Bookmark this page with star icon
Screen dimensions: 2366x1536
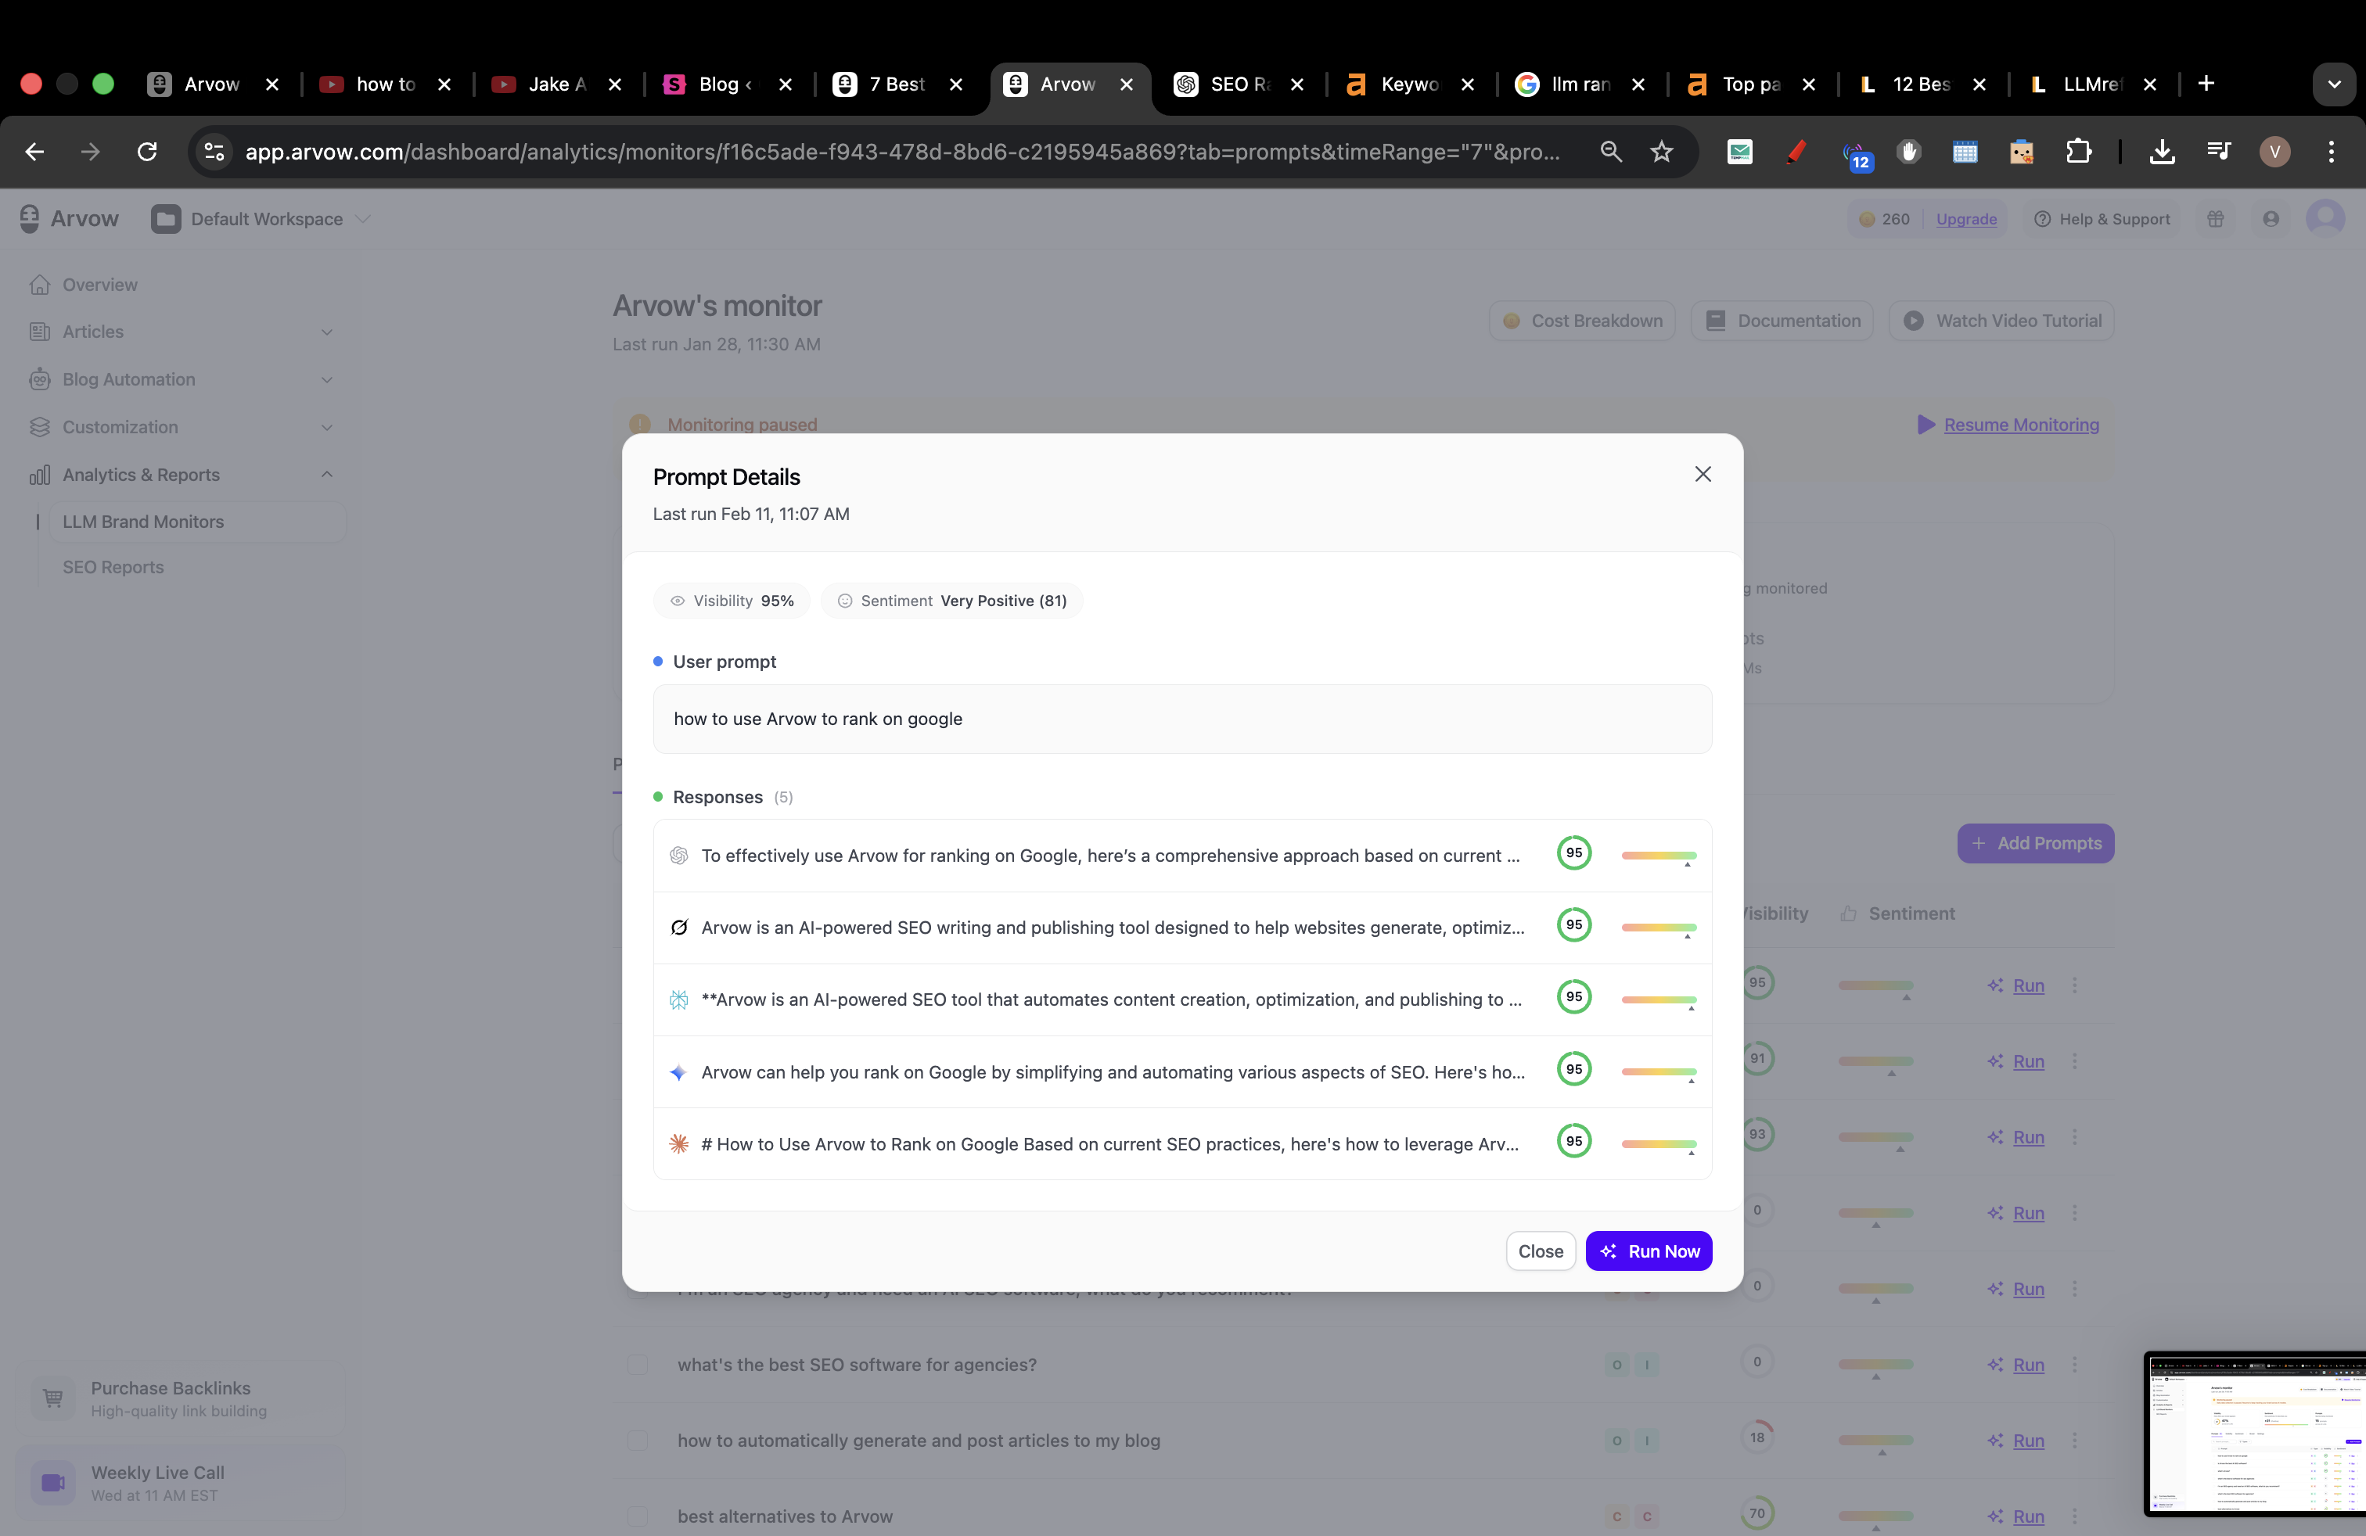click(1661, 151)
